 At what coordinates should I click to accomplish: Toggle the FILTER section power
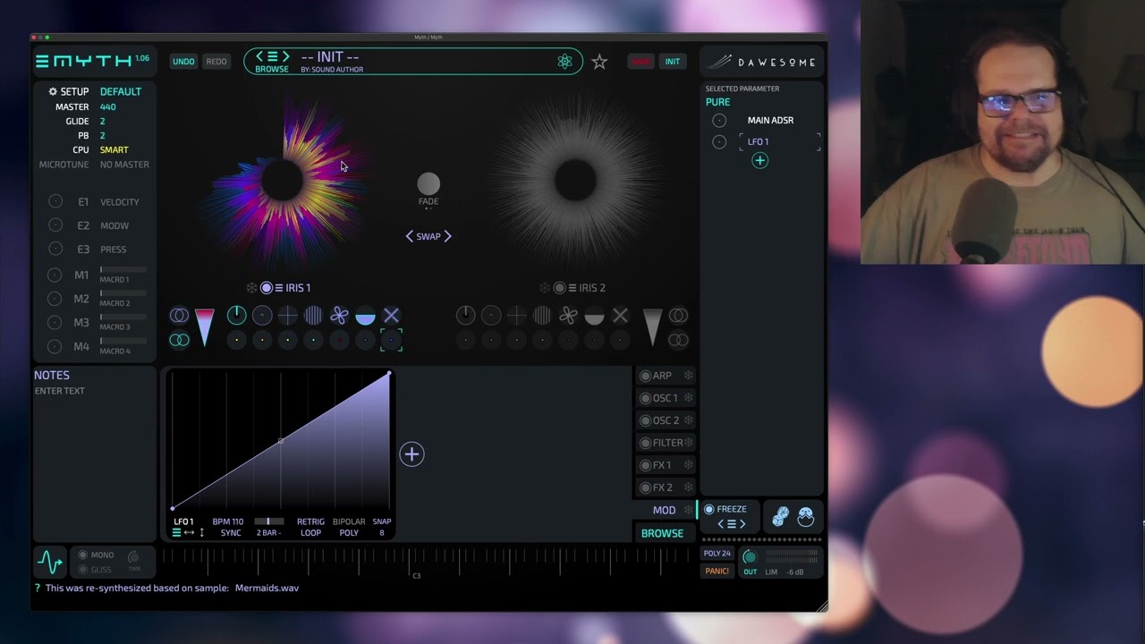(x=645, y=443)
